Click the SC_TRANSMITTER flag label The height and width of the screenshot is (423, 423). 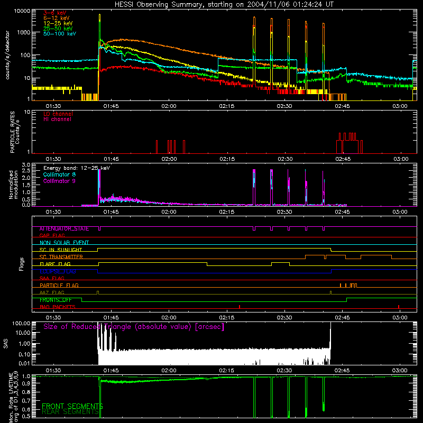click(61, 257)
